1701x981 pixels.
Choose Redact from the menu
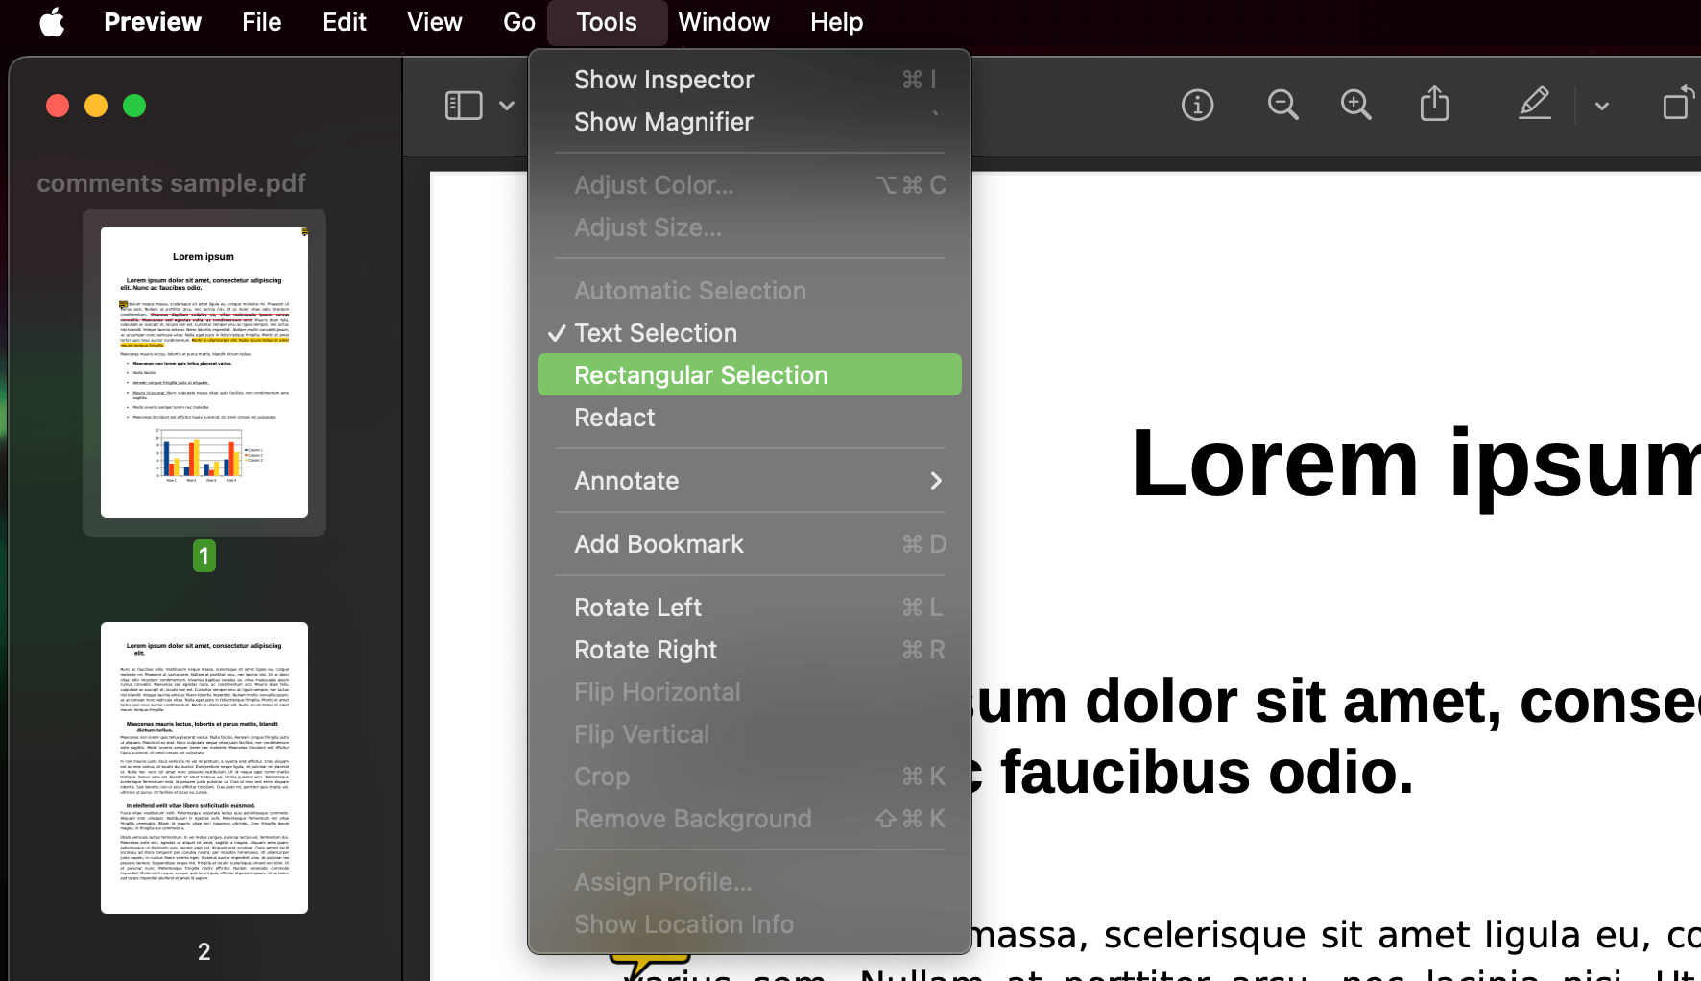coord(750,418)
